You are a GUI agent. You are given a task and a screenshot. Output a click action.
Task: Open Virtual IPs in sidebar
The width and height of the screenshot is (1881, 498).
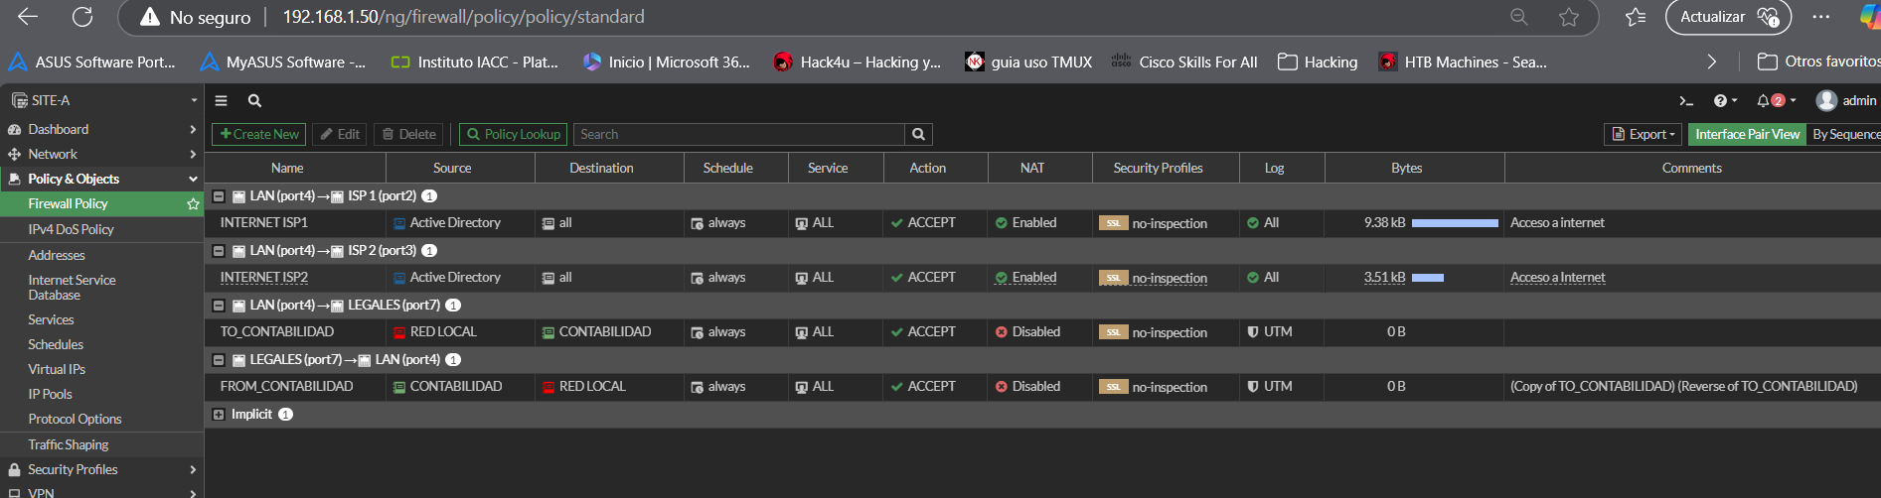(57, 369)
